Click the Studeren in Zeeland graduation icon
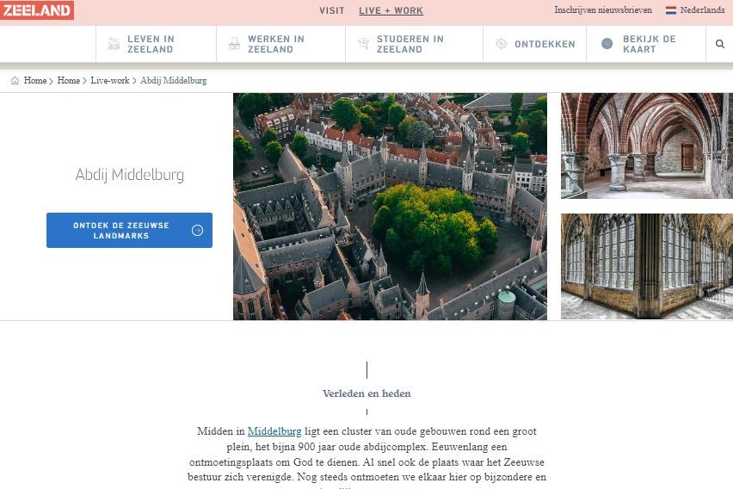This screenshot has height=489, width=733. coord(364,44)
